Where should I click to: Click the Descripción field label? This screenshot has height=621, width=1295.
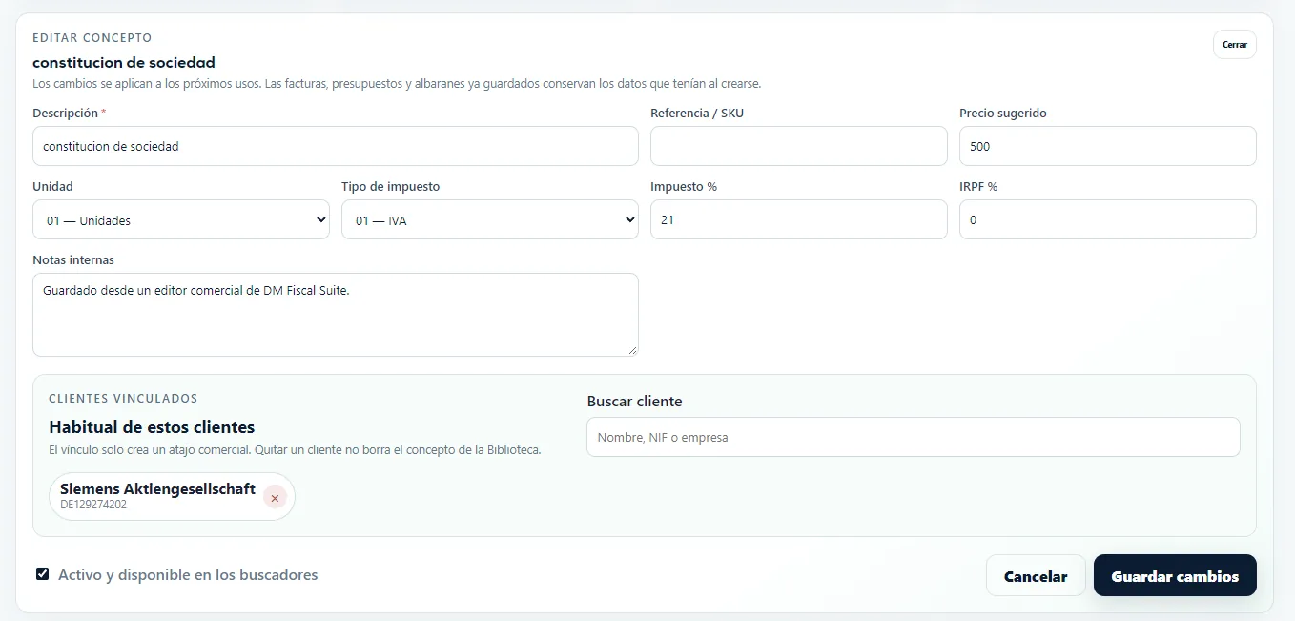click(x=69, y=113)
